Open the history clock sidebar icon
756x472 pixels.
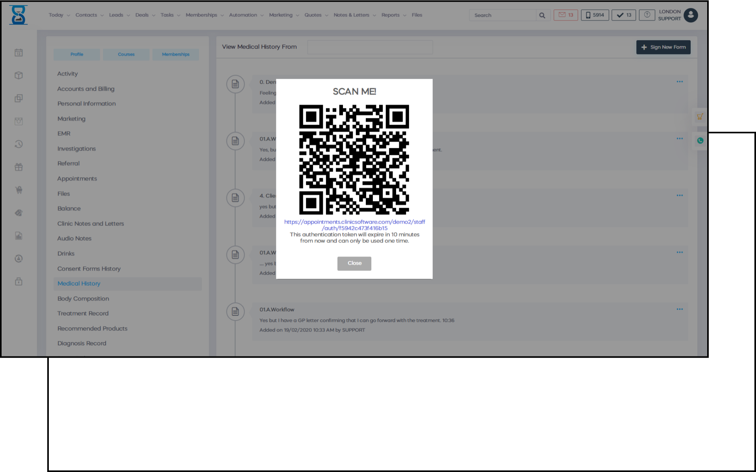[19, 144]
